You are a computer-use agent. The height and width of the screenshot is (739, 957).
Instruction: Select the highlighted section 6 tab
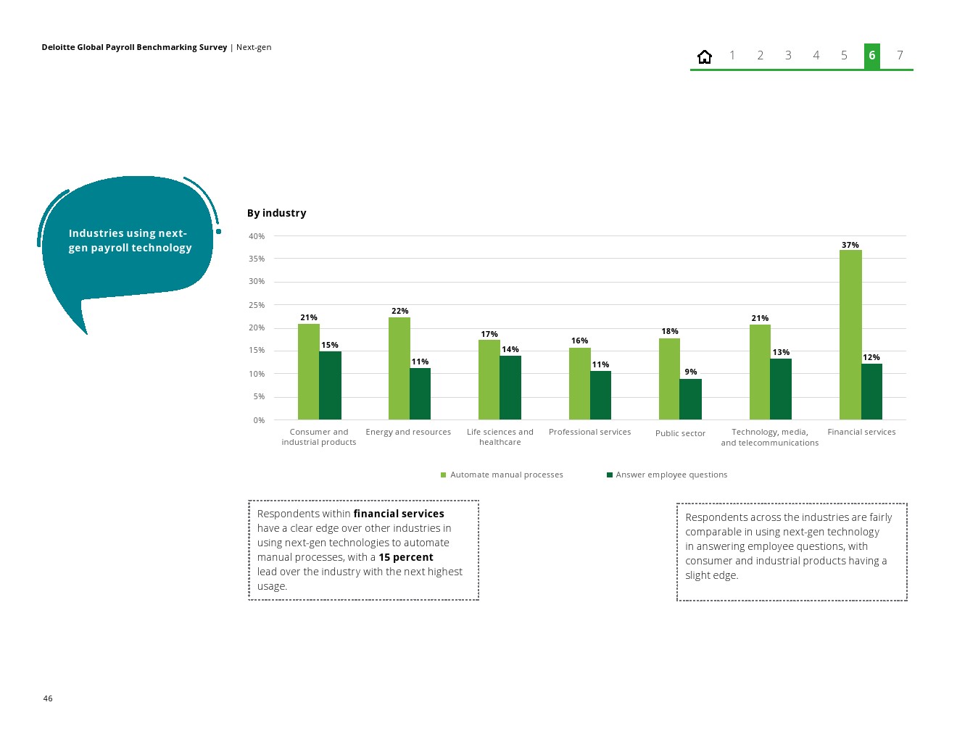(871, 56)
